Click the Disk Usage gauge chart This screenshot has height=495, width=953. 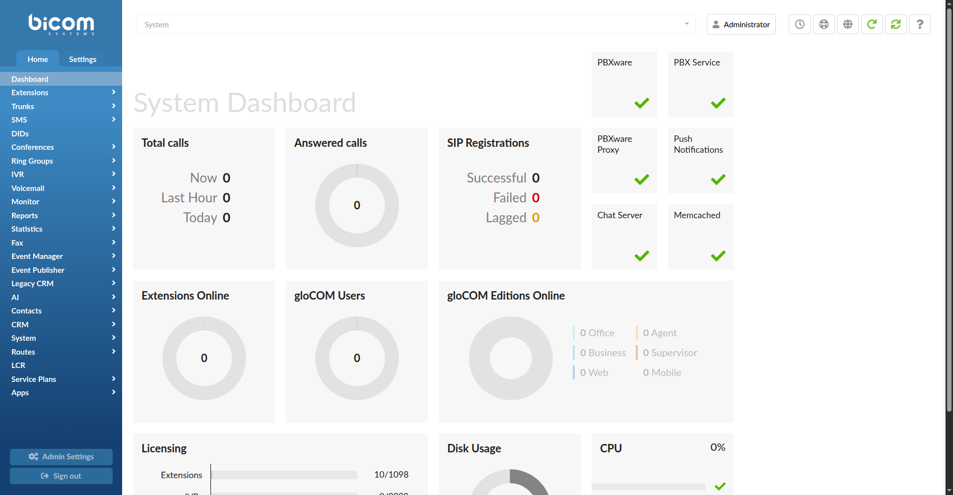[510, 482]
